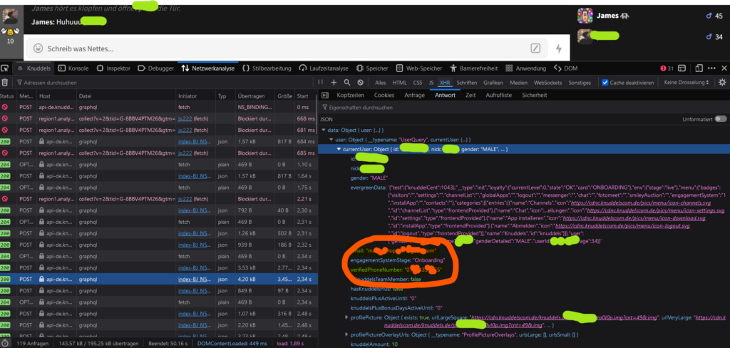Collapse the currentUser: Object node
This screenshot has width=730, height=348.
(x=339, y=149)
